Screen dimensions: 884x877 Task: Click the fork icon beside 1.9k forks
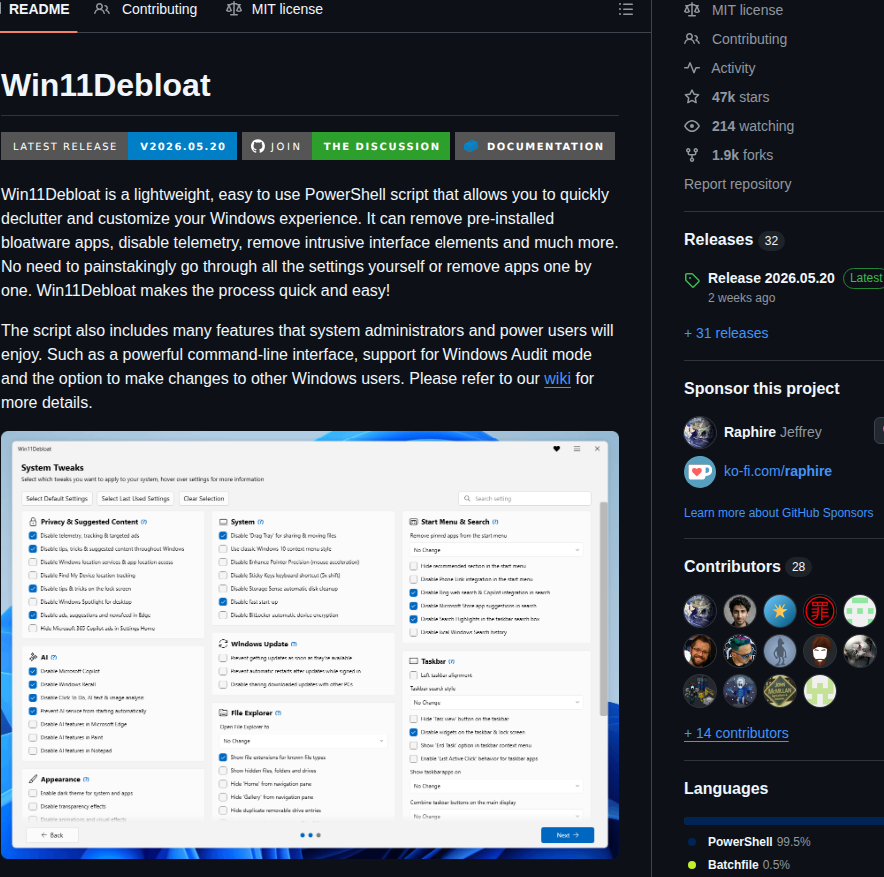tap(692, 155)
